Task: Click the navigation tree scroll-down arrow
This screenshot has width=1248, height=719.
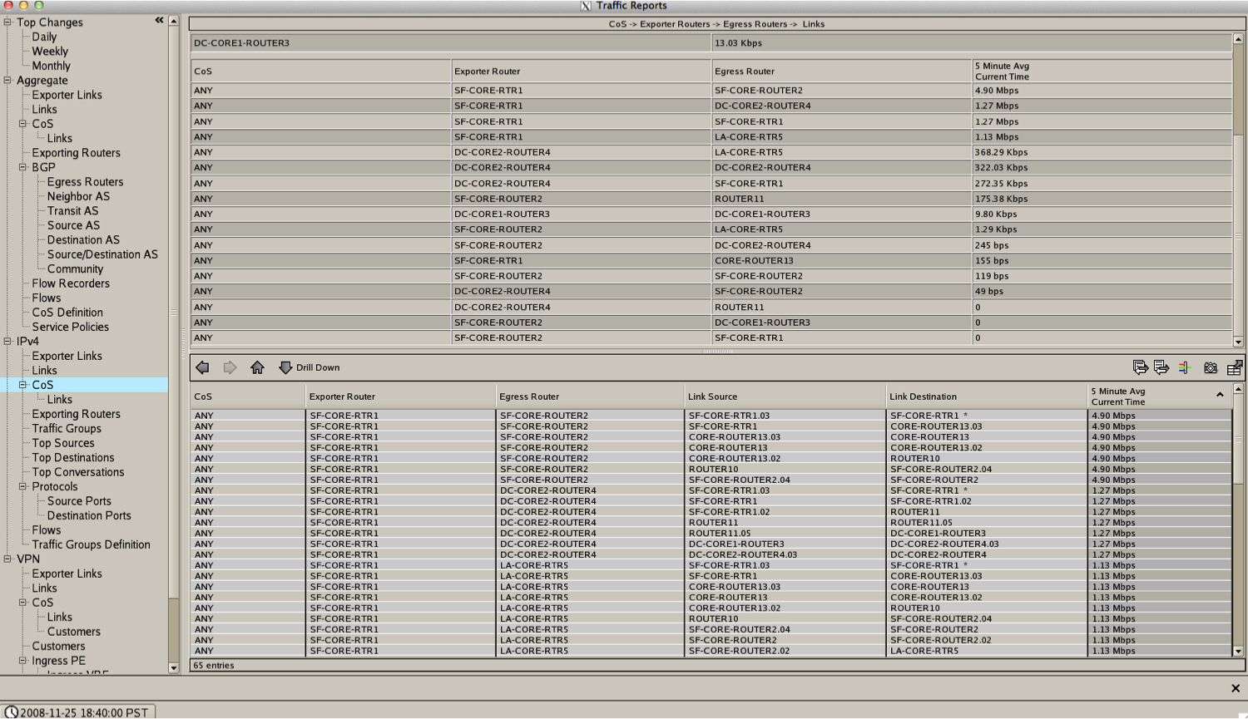Action: [173, 667]
